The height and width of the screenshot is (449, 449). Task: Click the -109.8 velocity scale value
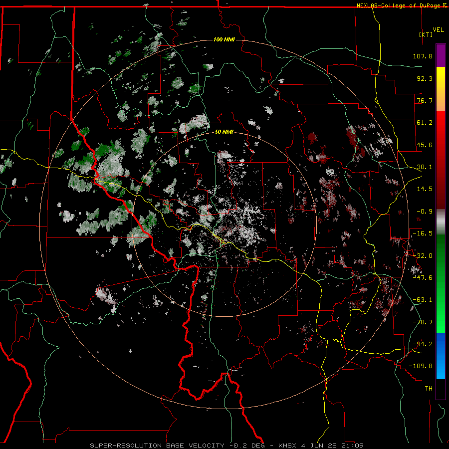(421, 366)
